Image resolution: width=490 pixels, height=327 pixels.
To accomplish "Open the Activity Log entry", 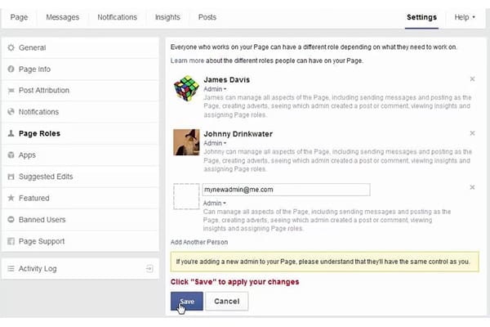I will 80,268.
